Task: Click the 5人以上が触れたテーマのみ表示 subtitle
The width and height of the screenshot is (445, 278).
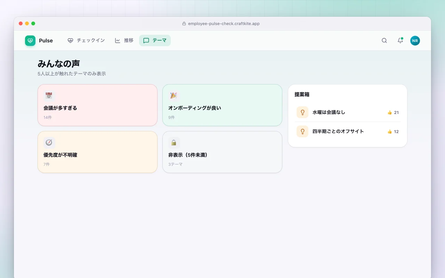Action: pyautogui.click(x=72, y=74)
